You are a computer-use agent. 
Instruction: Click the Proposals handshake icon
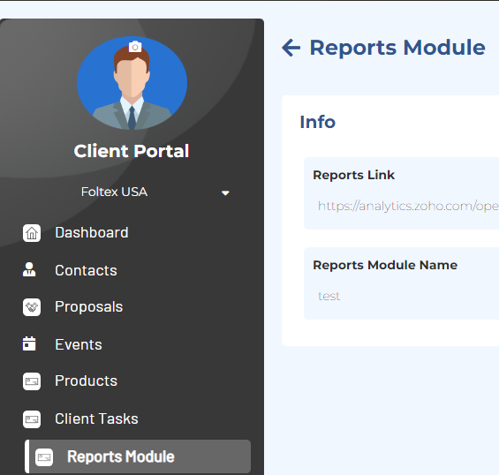pos(32,307)
